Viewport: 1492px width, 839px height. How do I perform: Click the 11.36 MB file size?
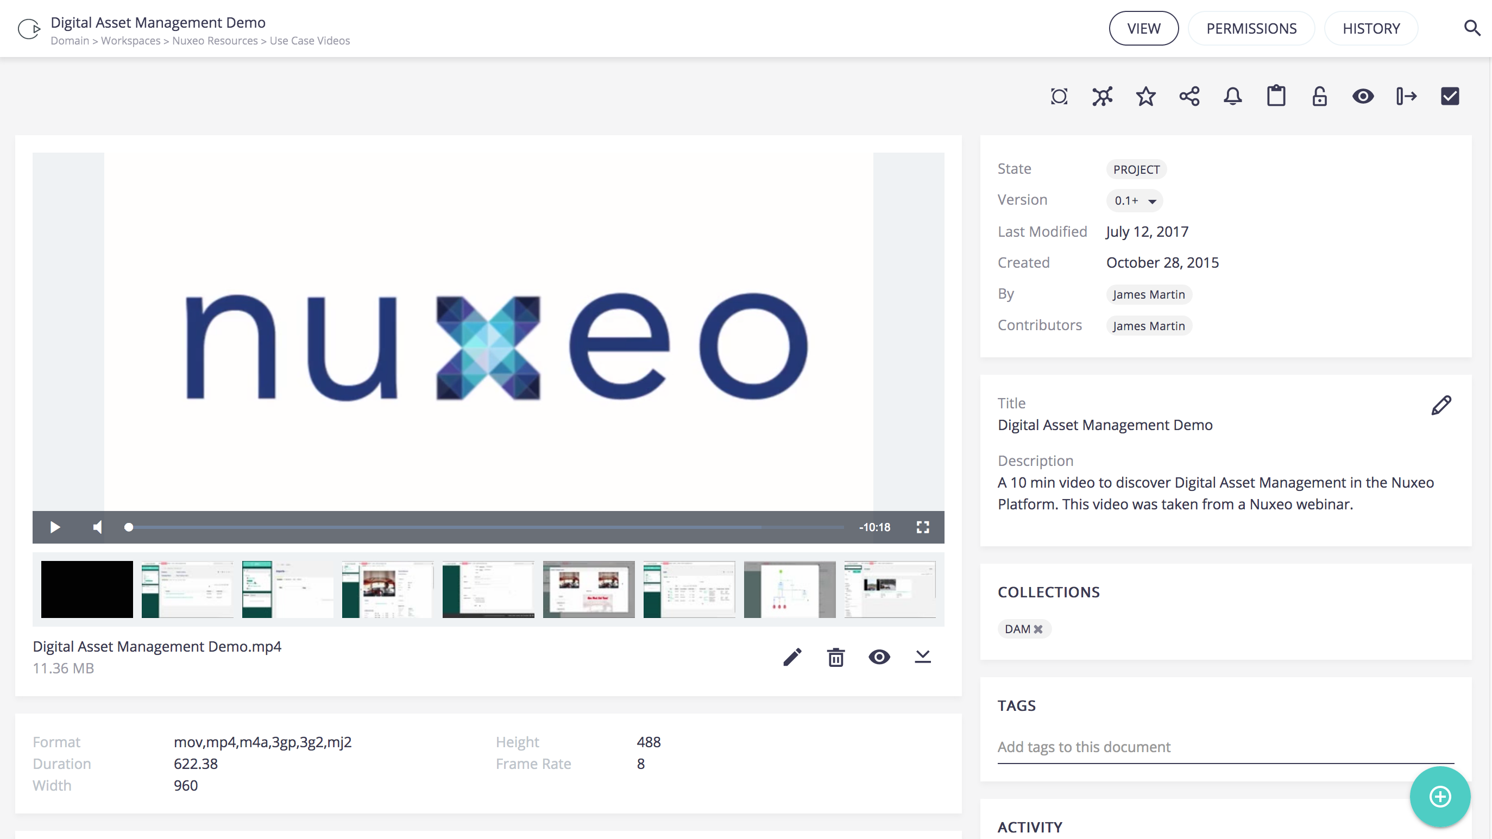pos(63,668)
